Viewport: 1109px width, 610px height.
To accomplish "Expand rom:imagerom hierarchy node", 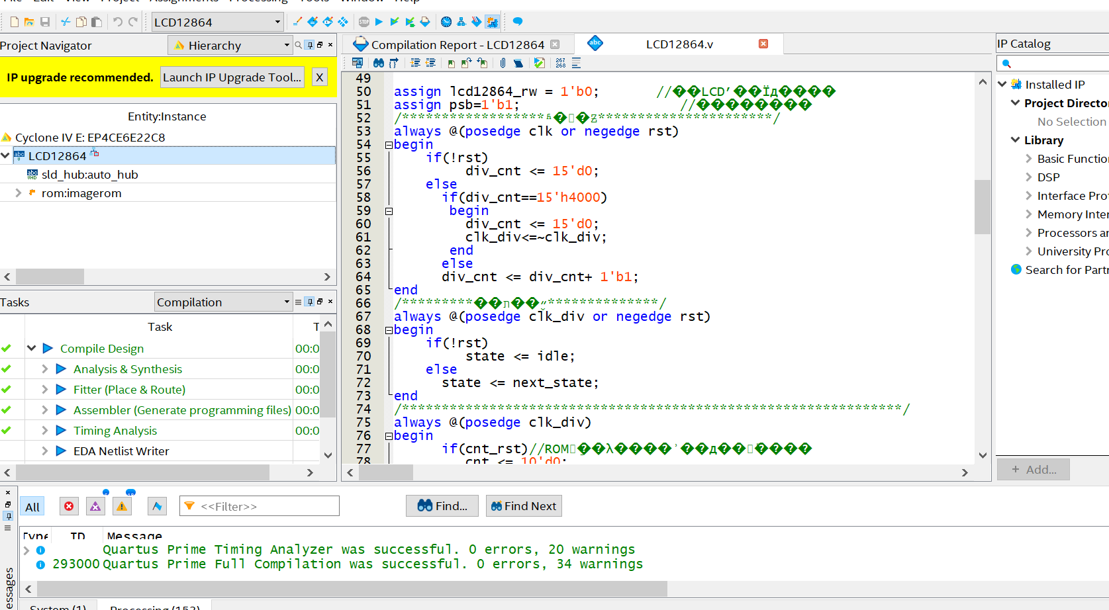I will pyautogui.click(x=19, y=193).
